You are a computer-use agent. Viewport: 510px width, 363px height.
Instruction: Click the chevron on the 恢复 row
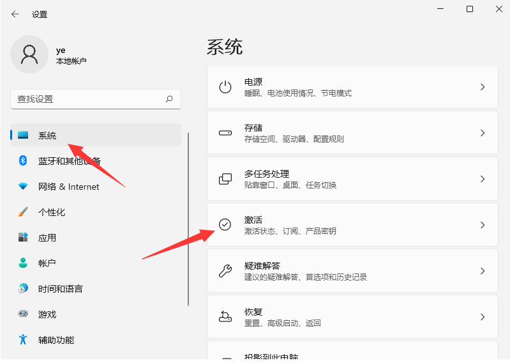click(483, 317)
